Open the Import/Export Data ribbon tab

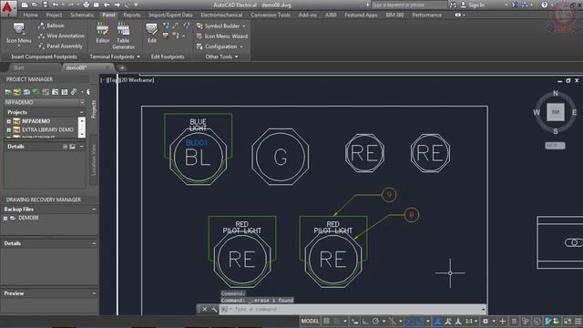pyautogui.click(x=170, y=15)
